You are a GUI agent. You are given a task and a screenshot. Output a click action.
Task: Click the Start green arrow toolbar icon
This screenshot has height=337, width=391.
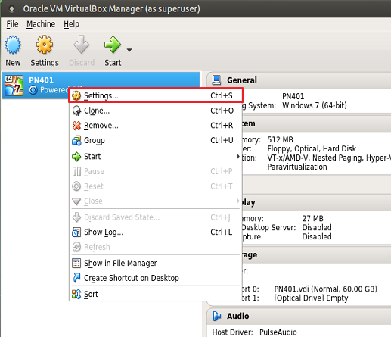[113, 45]
